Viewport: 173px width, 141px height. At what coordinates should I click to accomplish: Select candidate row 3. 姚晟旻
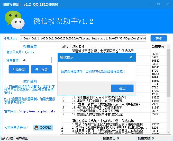tap(113, 131)
